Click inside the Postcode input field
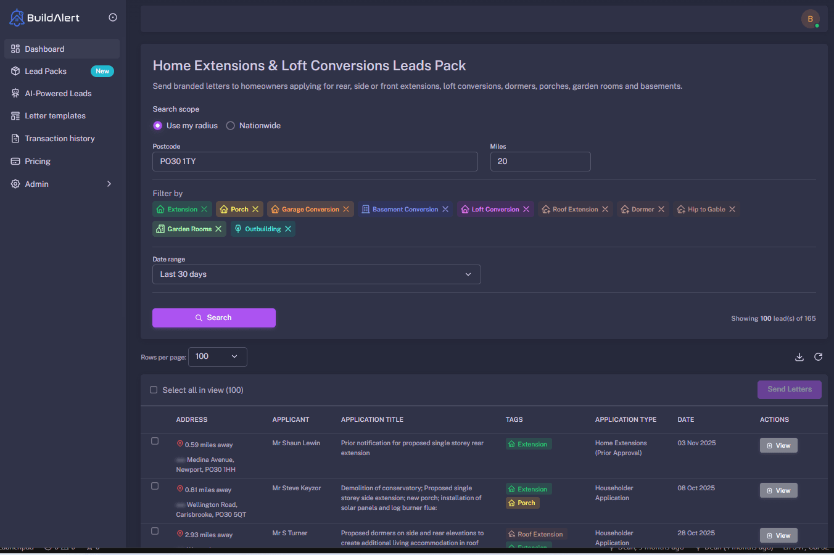The width and height of the screenshot is (834, 555). coord(315,161)
